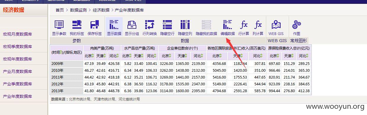Viewport: 367px width, 115px height.
Task: Sort 北京 column under 企业单位数合计
Action: point(170,56)
